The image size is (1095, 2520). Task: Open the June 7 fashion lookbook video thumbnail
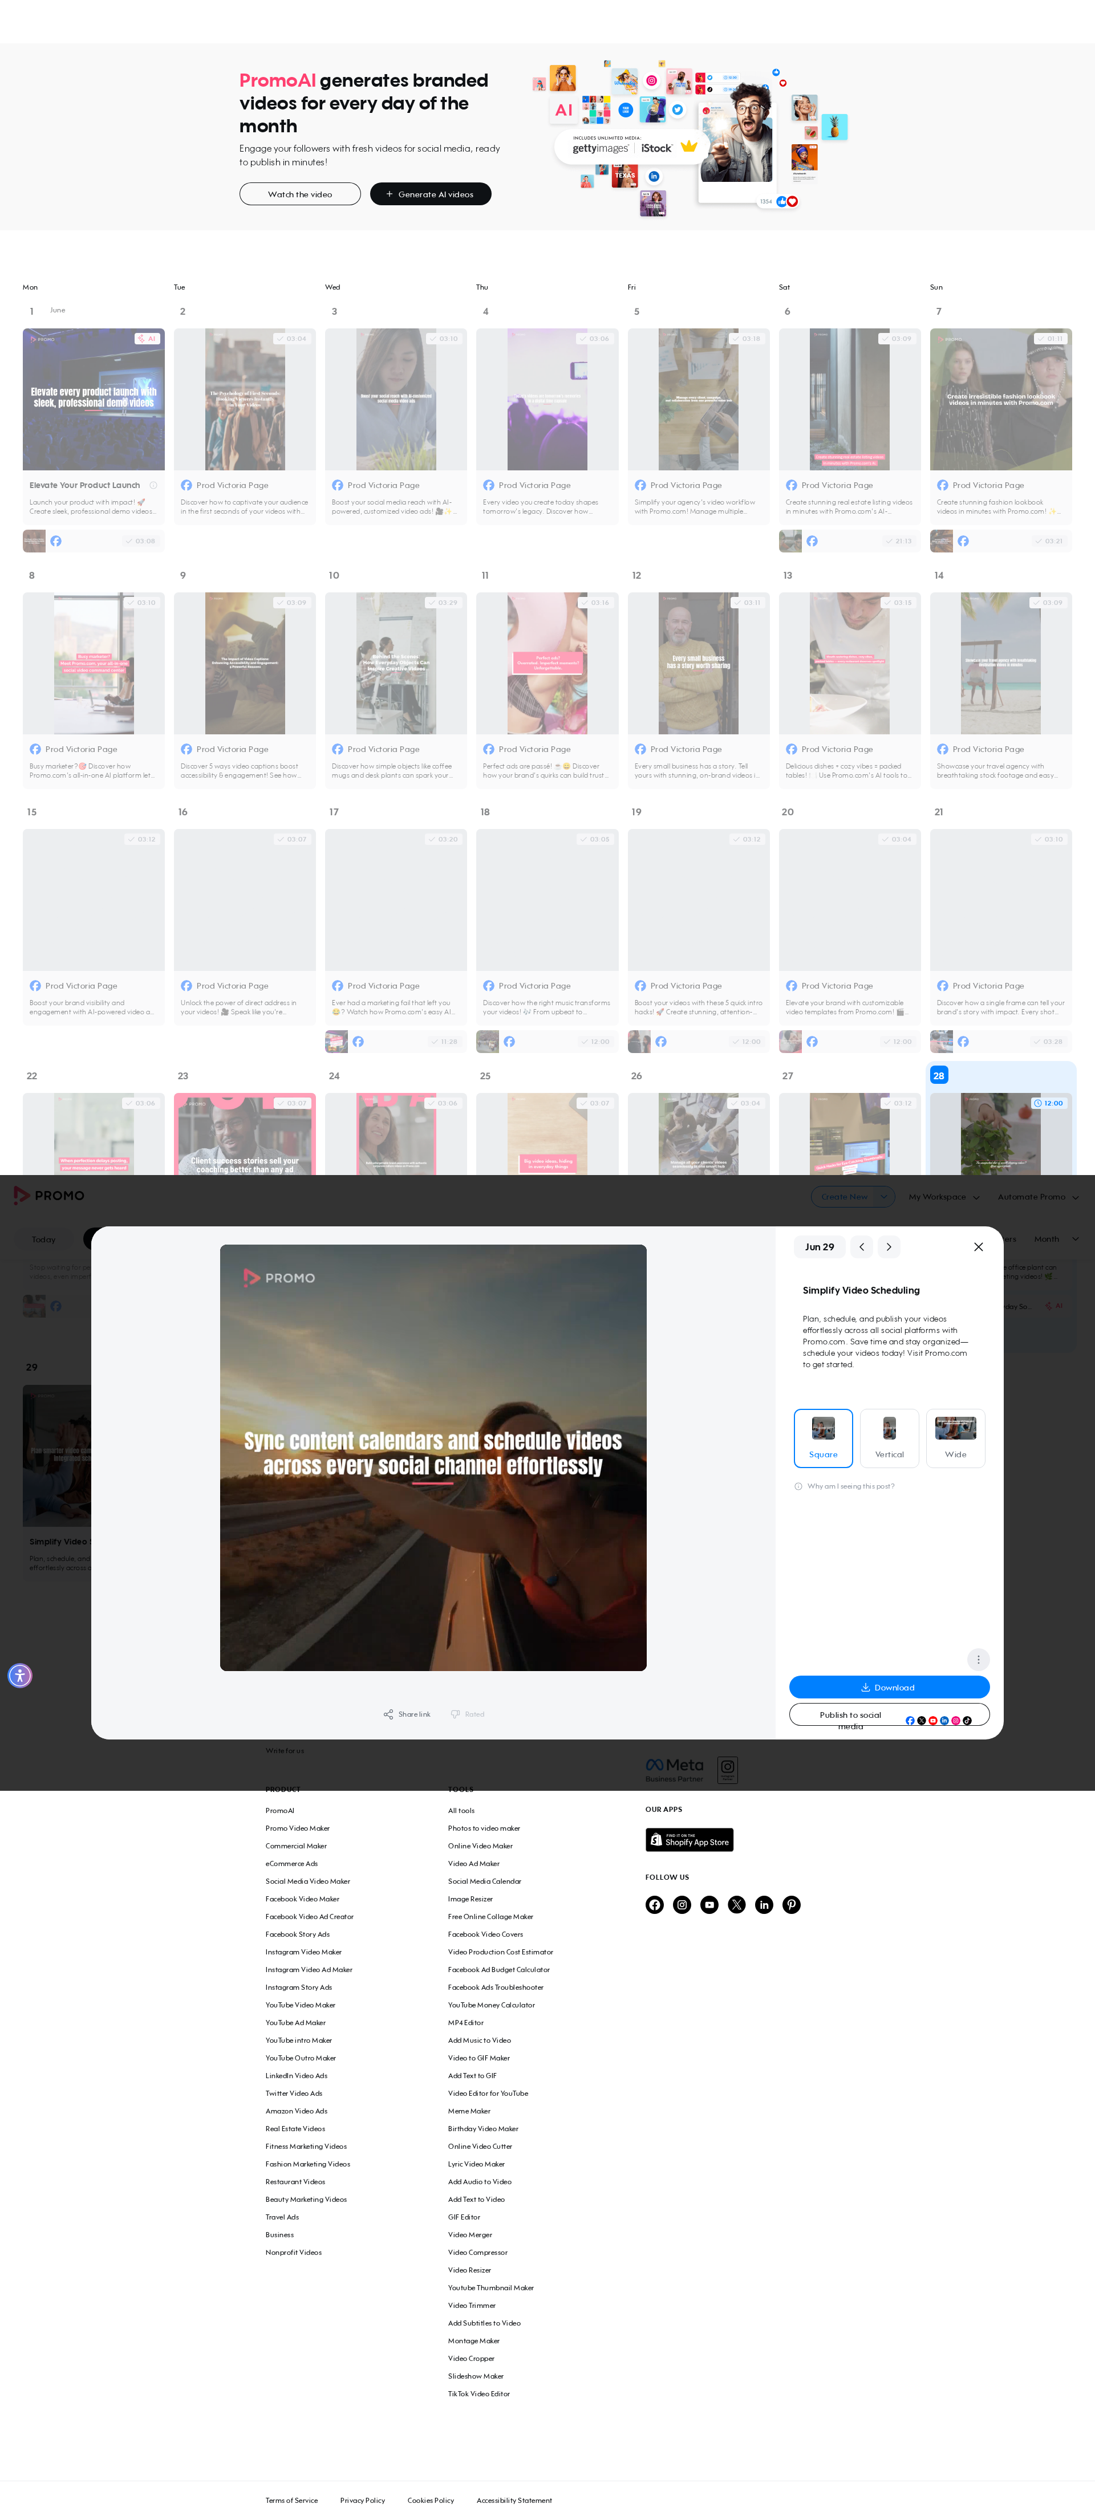coord(1001,399)
